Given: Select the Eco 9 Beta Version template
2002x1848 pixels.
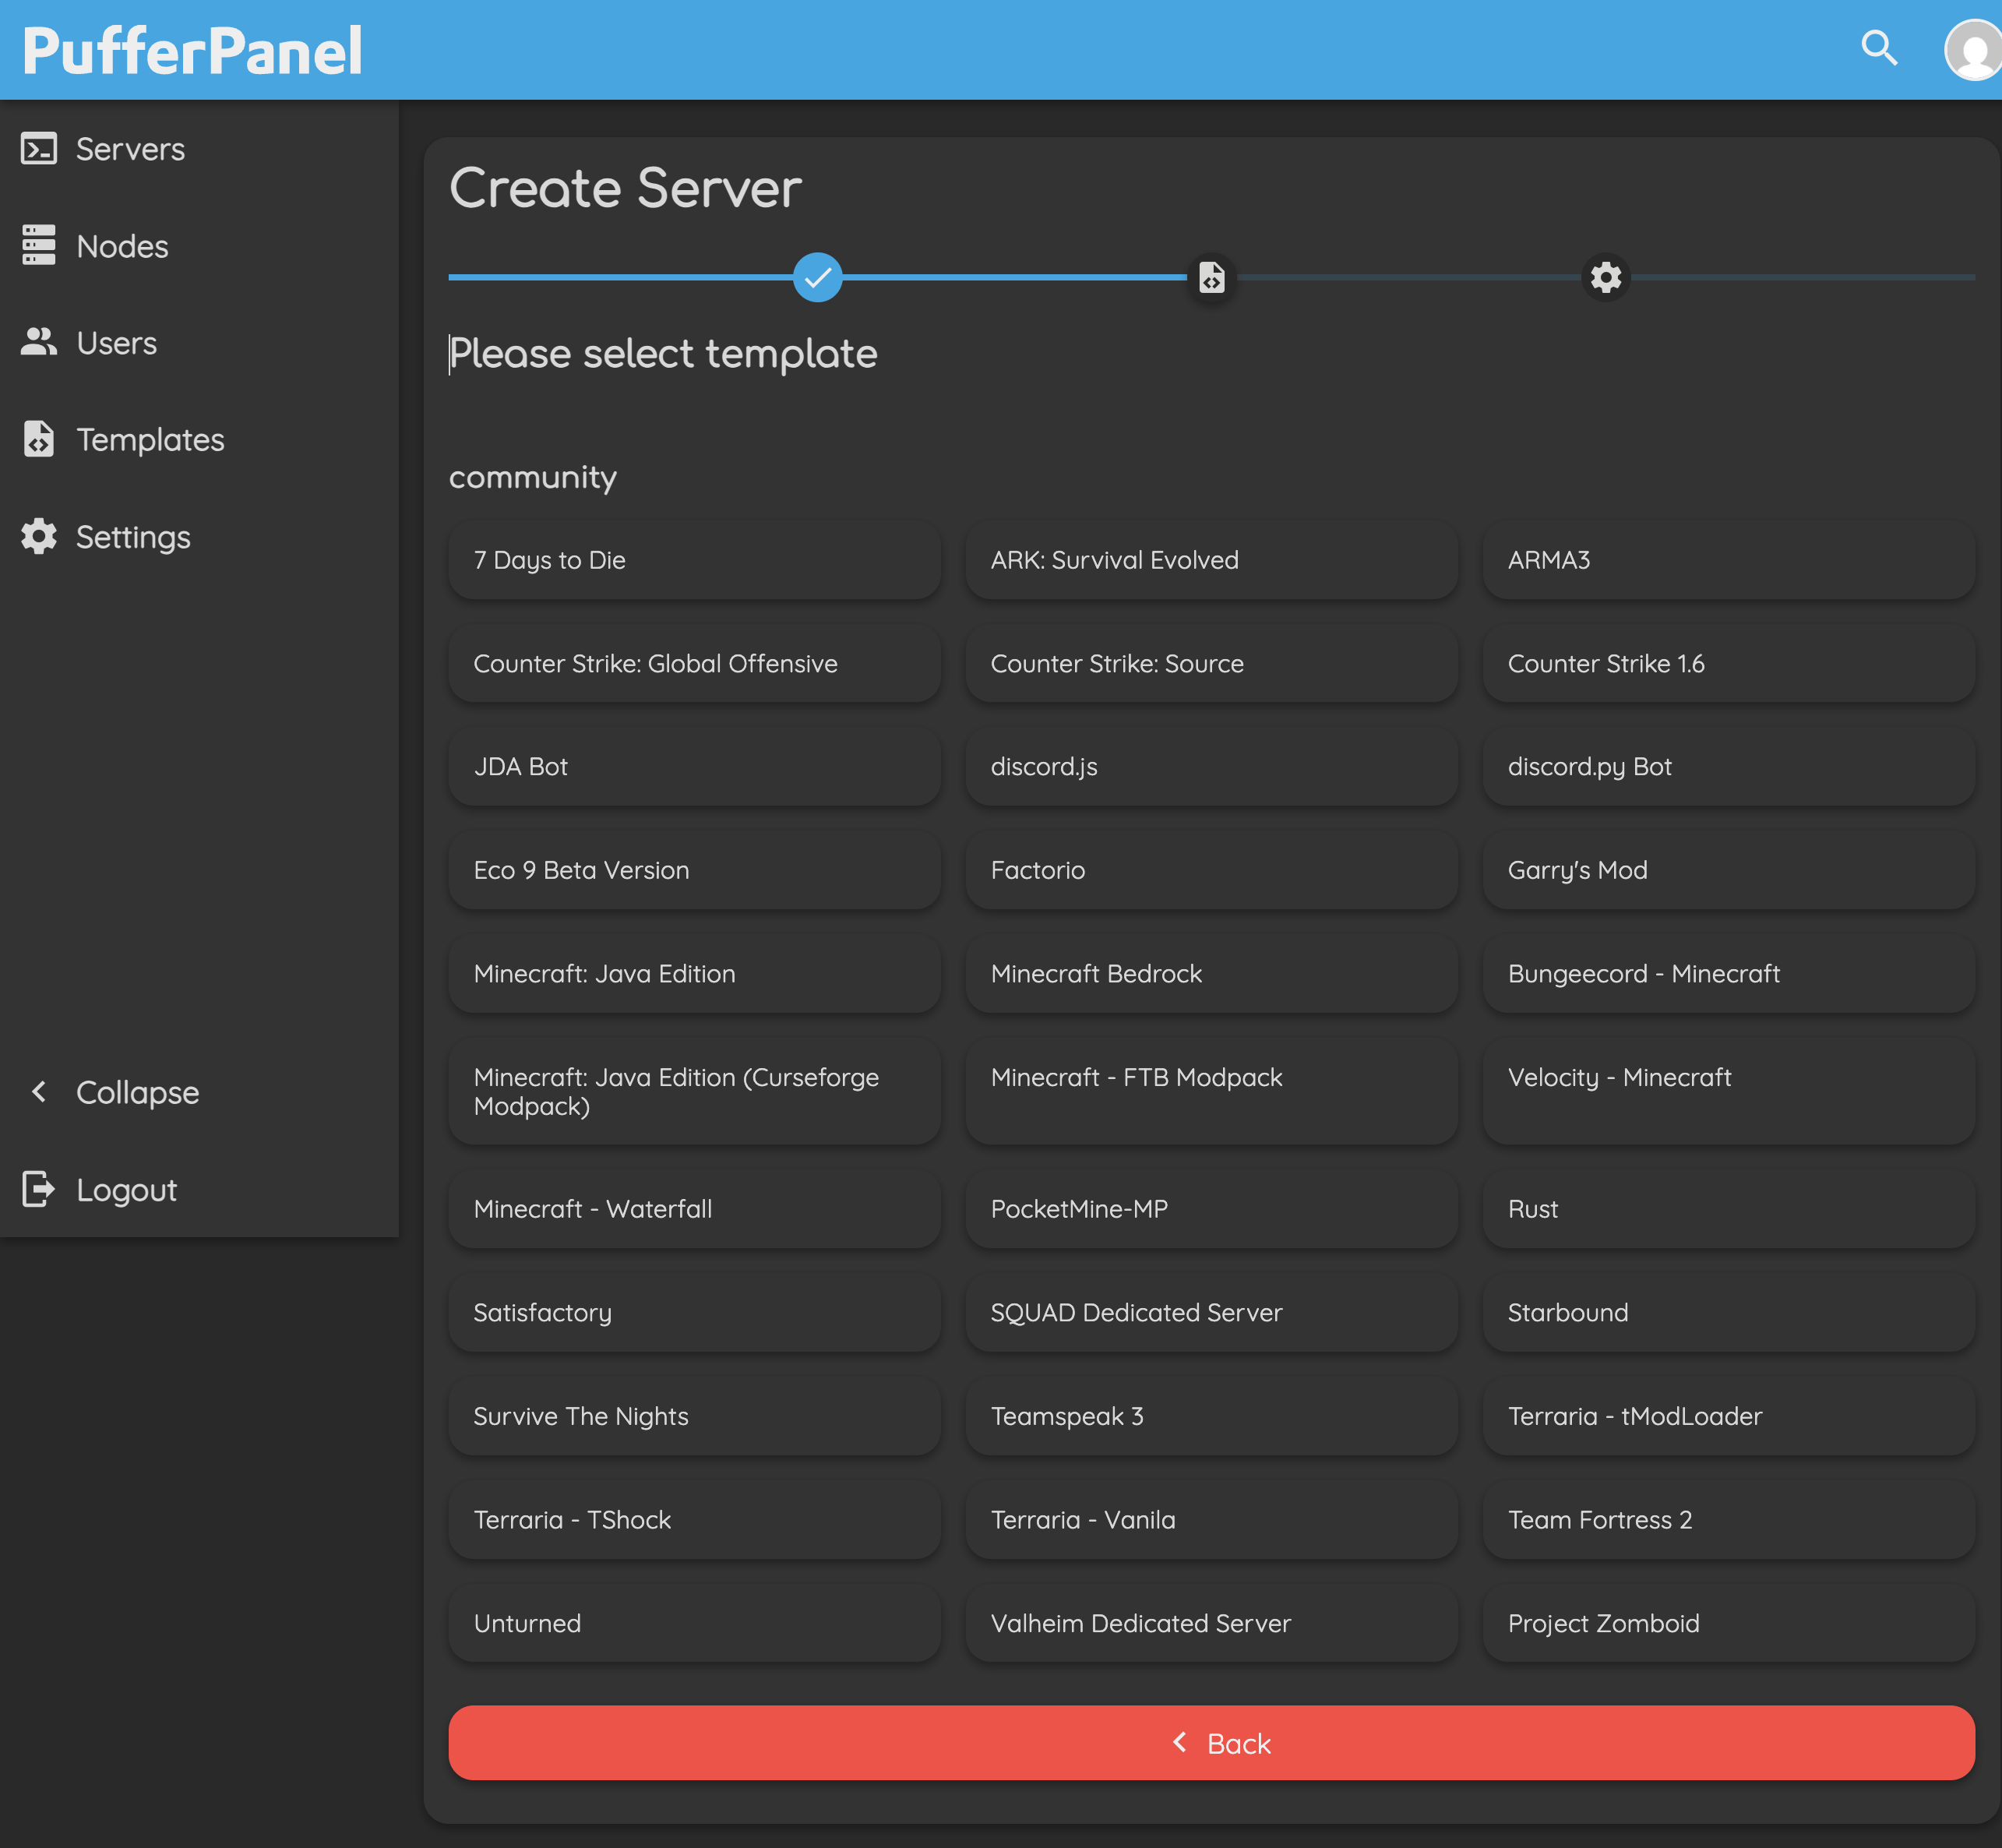Looking at the screenshot, I should pos(694,870).
